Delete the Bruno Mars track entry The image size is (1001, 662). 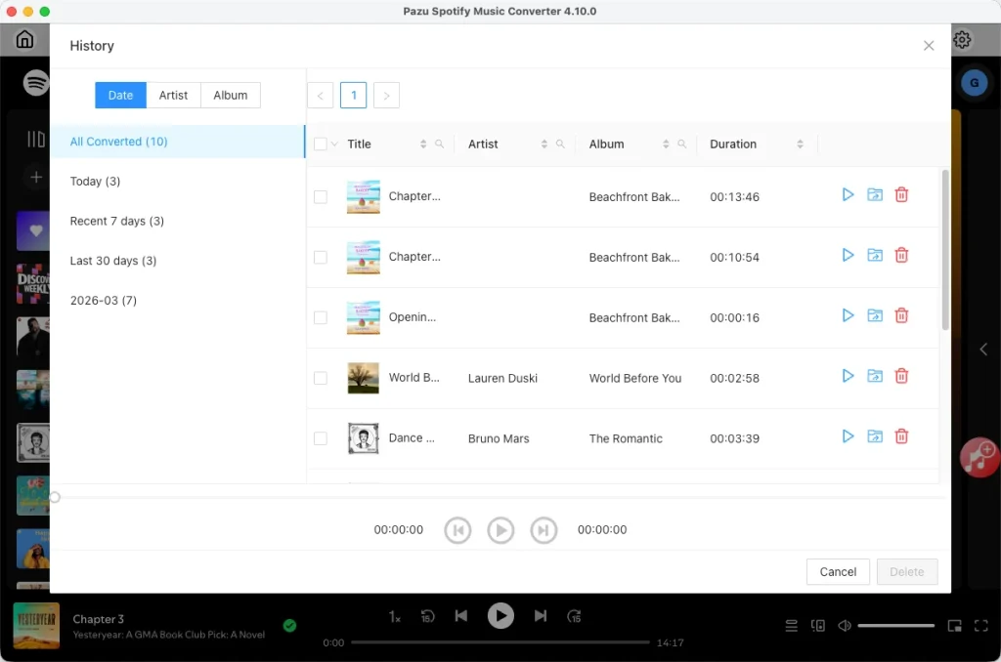click(x=901, y=436)
